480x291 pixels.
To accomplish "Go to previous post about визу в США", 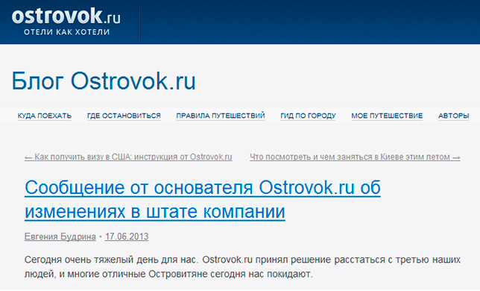I will tap(128, 157).
